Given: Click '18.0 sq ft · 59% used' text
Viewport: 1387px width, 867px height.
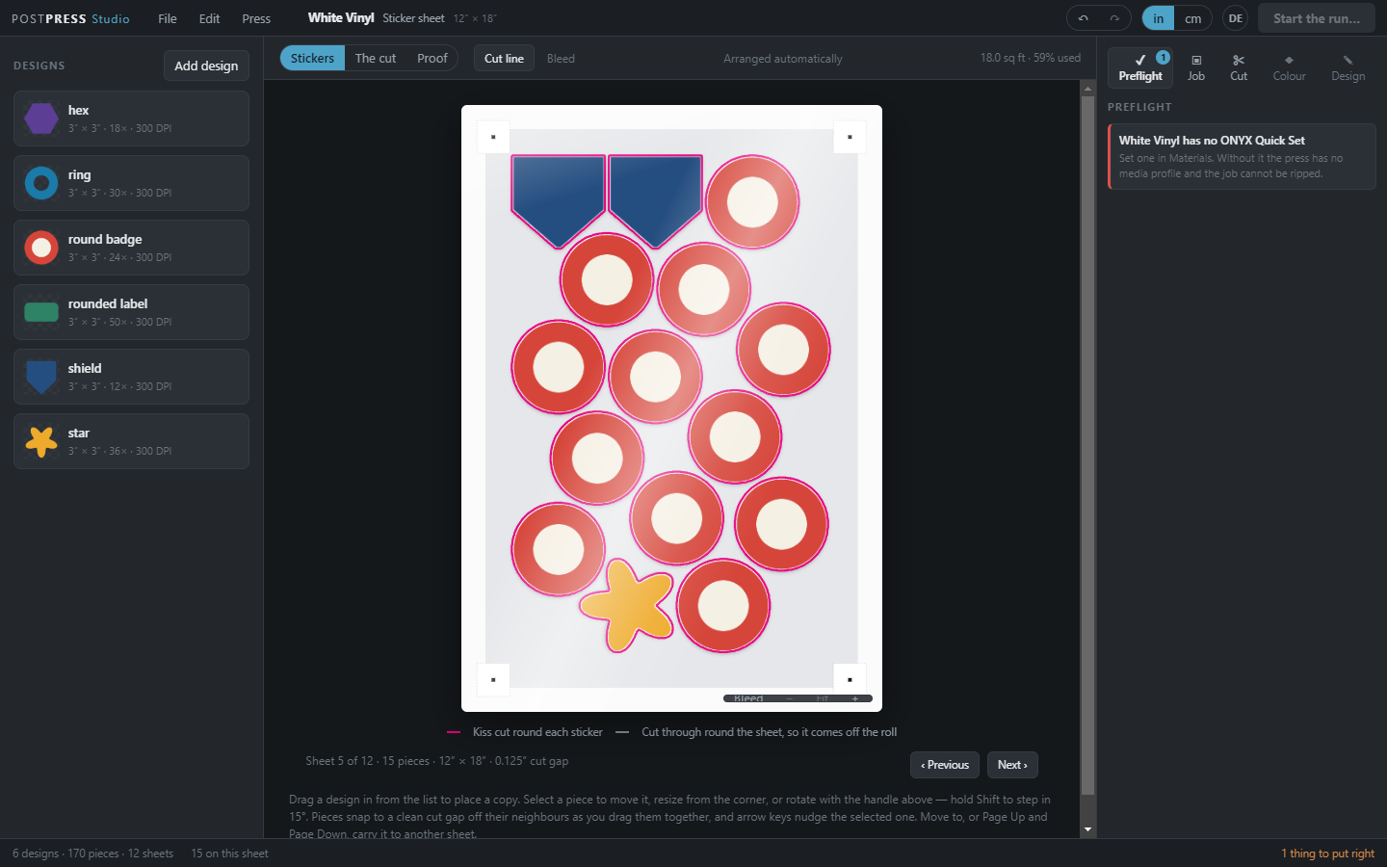Looking at the screenshot, I should click(1031, 58).
